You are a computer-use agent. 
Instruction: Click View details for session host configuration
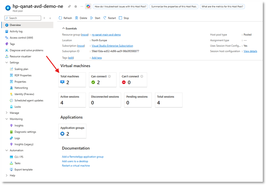(x=250, y=51)
